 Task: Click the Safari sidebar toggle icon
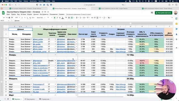click(x=10, y=5)
